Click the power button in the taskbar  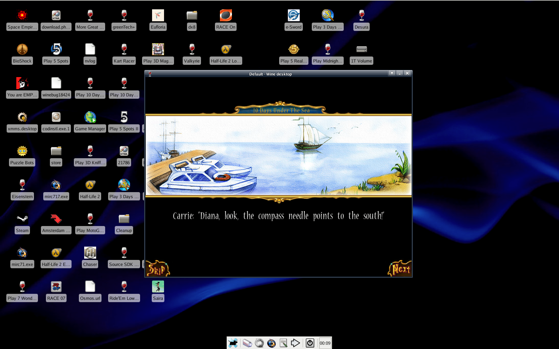click(310, 343)
